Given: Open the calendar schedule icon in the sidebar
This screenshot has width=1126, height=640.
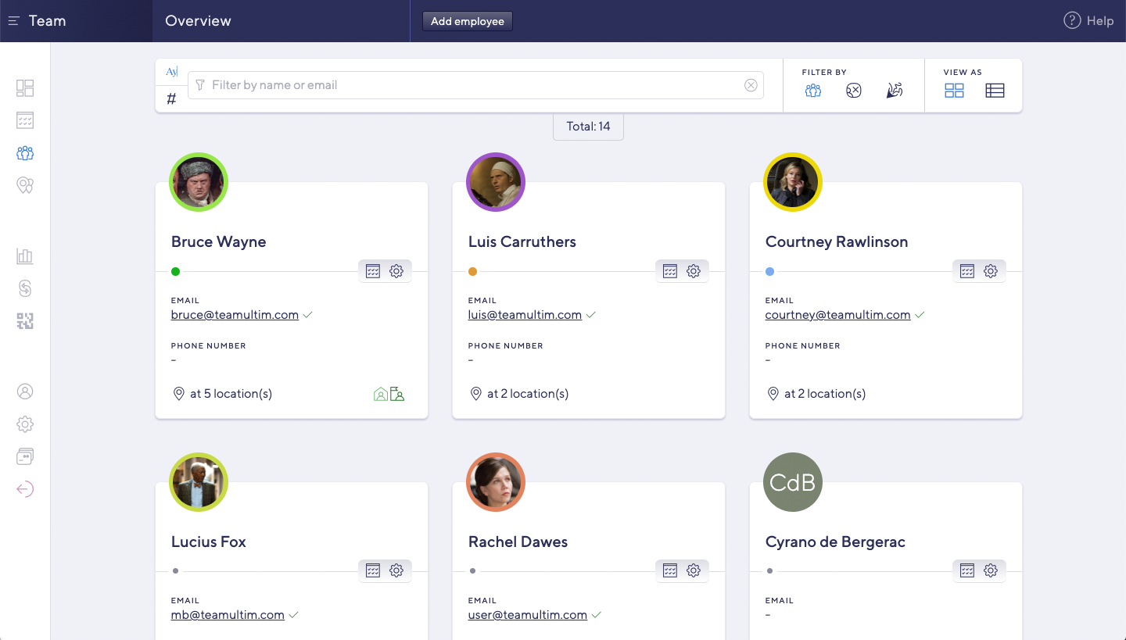Looking at the screenshot, I should [25, 120].
